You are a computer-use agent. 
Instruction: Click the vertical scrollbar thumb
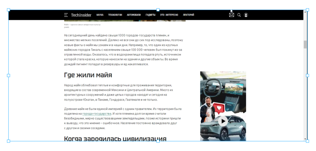click(305, 45)
